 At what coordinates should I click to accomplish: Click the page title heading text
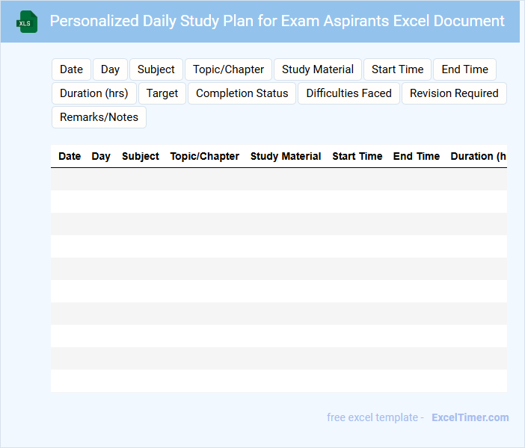pos(277,21)
